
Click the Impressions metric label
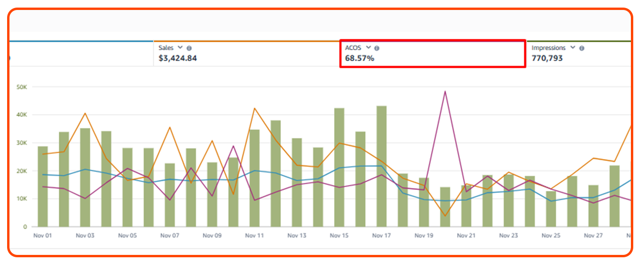click(x=548, y=48)
